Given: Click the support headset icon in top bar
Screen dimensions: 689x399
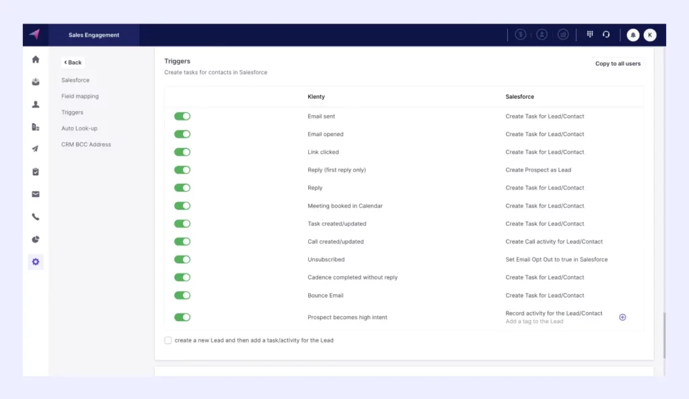Looking at the screenshot, I should pyautogui.click(x=606, y=34).
